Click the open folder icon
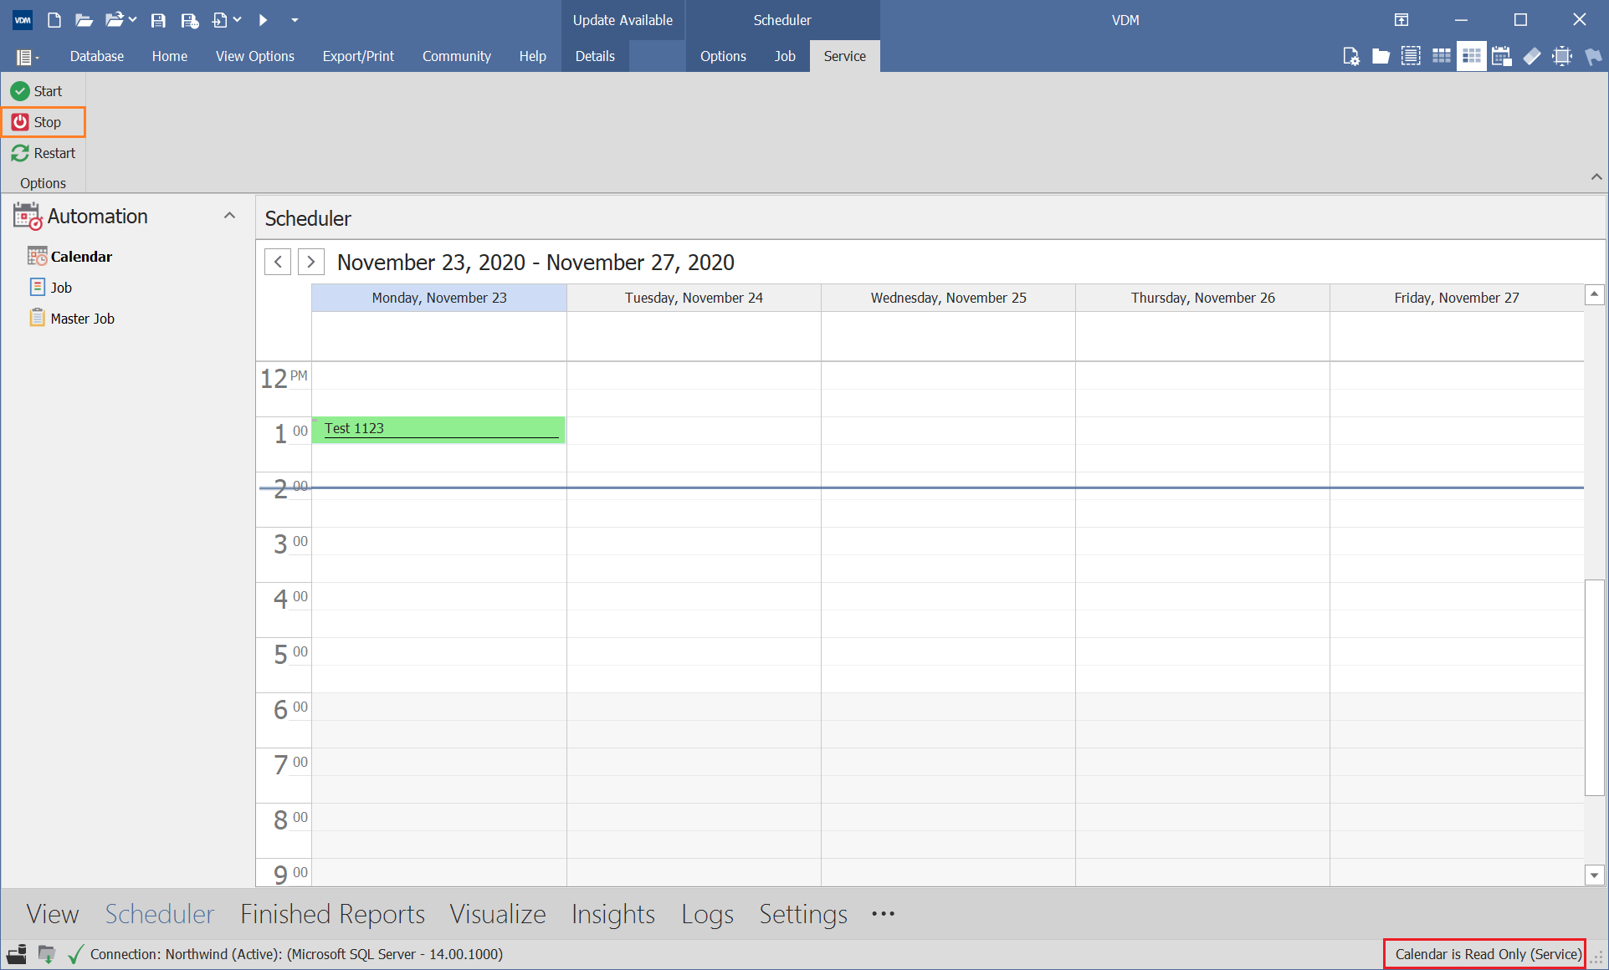The height and width of the screenshot is (970, 1609). click(84, 20)
